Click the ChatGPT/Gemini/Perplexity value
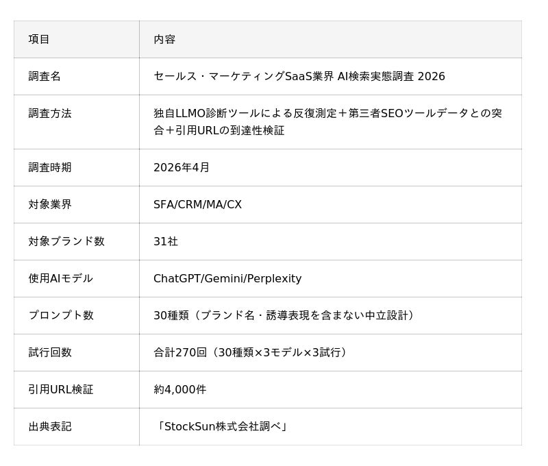This screenshot has width=548, height=466. [227, 278]
